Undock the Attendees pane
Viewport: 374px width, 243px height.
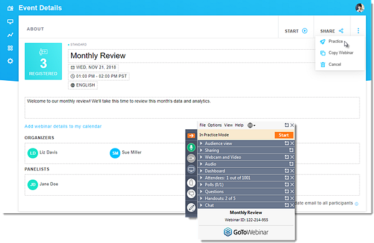287,178
